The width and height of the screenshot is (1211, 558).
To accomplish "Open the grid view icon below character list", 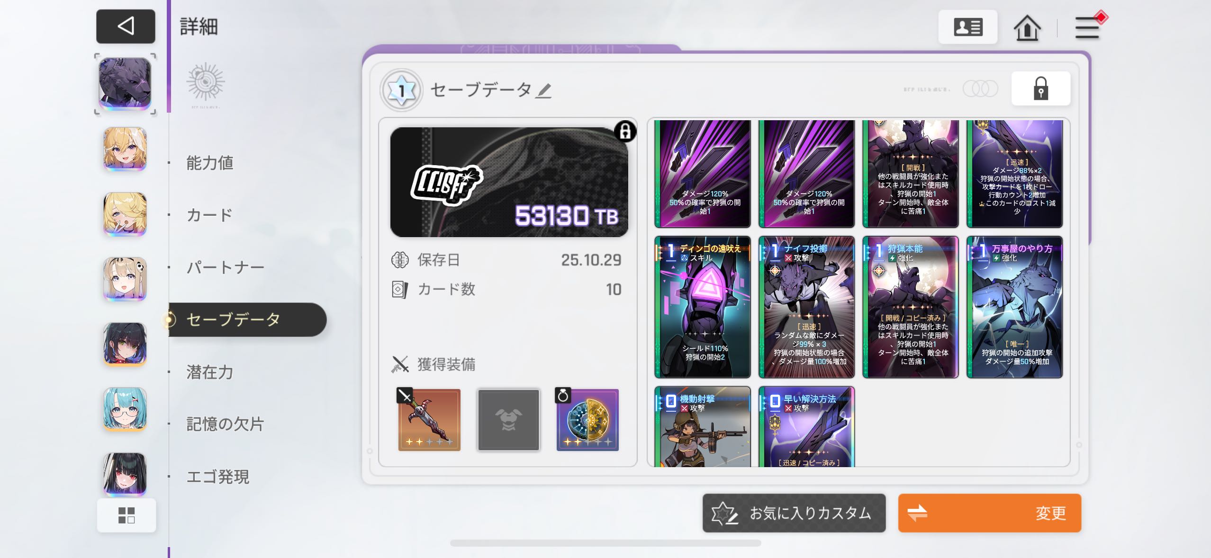I will (126, 515).
